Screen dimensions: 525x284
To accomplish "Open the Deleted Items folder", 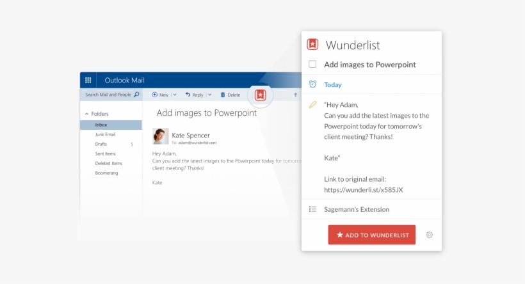I will coord(108,164).
